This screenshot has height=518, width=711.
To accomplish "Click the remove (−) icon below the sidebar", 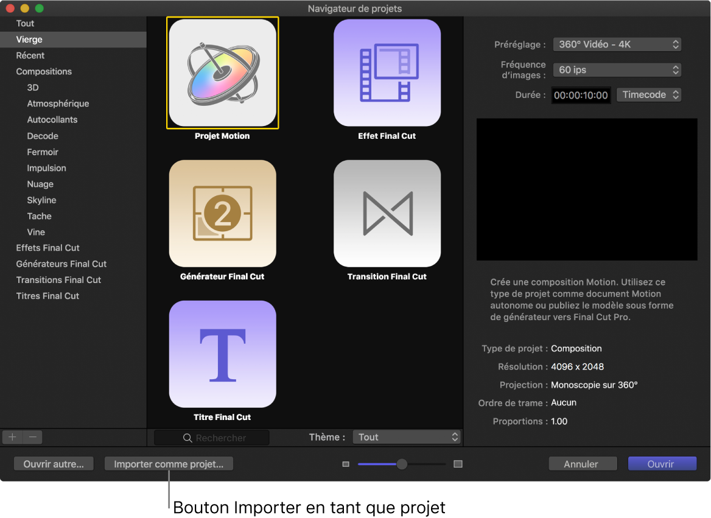I will [32, 436].
